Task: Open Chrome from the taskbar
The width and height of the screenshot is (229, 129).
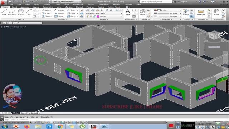Action: 60,126
